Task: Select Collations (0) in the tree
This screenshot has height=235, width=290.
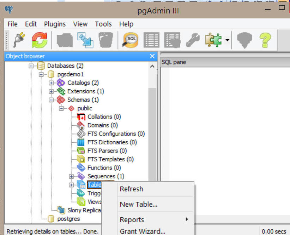Action: point(104,117)
